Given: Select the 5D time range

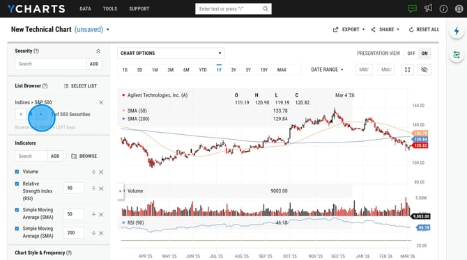Looking at the screenshot, I should (139, 70).
